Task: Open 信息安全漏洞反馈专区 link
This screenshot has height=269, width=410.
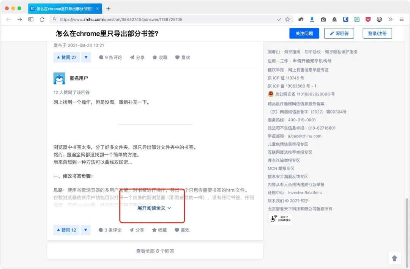Action: click(x=288, y=177)
